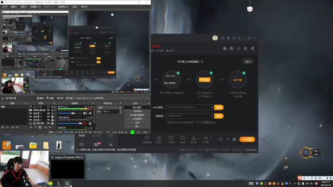Image resolution: width=333 pixels, height=187 pixels.
Task: Click 开始录制 button in OBS controls
Action: coord(137,111)
